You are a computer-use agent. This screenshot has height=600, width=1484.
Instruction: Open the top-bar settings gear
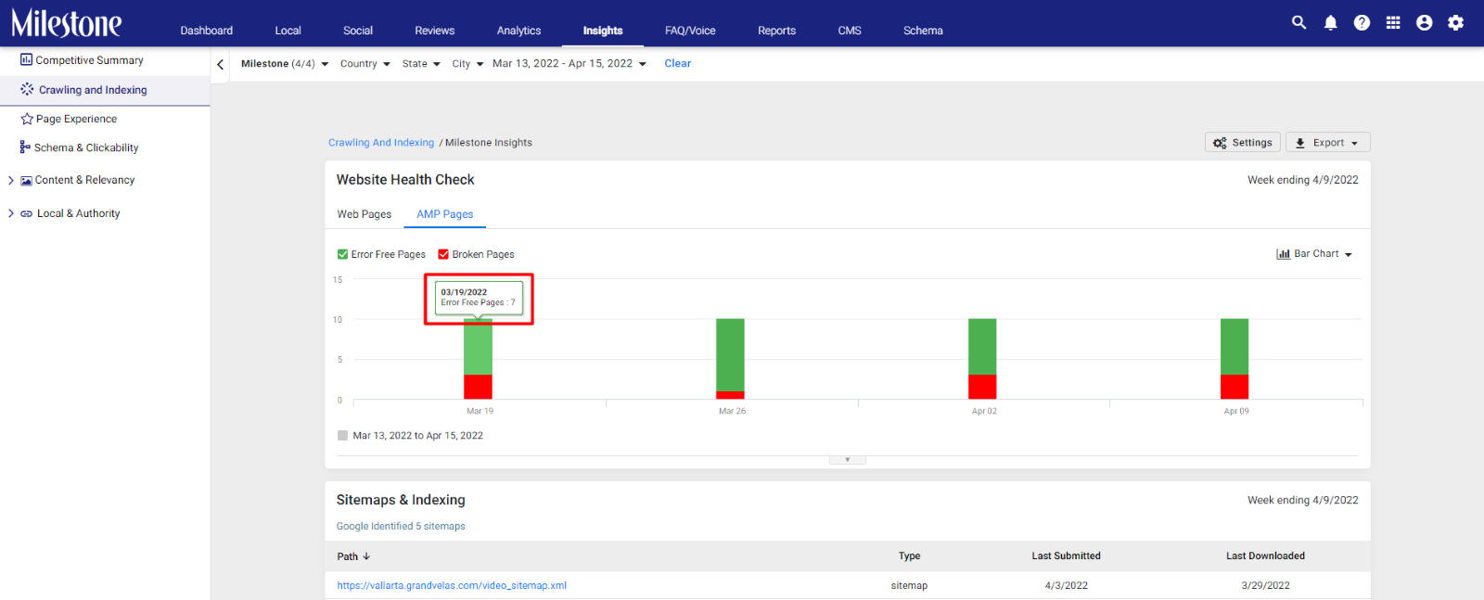1456,22
